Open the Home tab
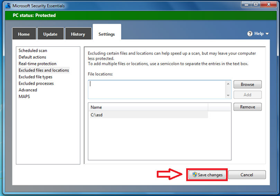This screenshot has width=280, height=196. coord(24,34)
